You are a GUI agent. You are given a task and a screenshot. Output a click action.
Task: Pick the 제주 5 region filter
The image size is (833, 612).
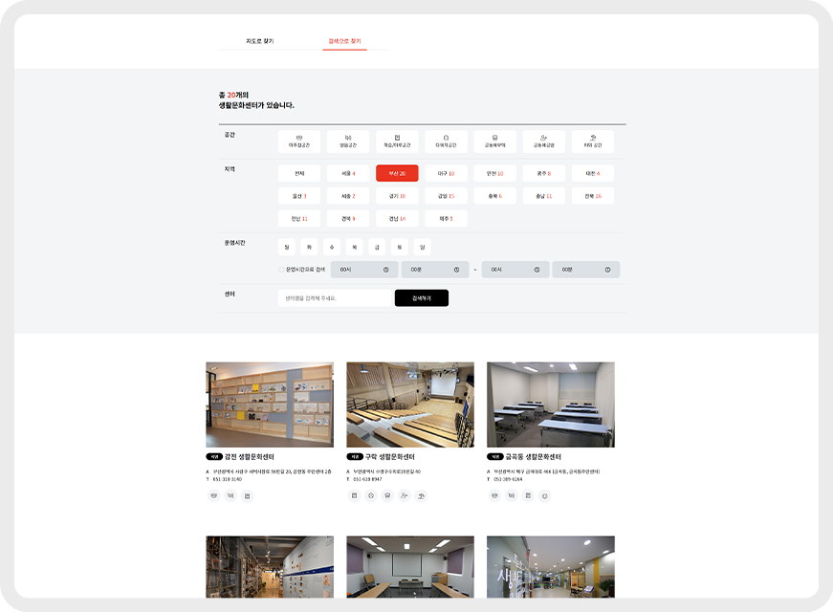[446, 218]
